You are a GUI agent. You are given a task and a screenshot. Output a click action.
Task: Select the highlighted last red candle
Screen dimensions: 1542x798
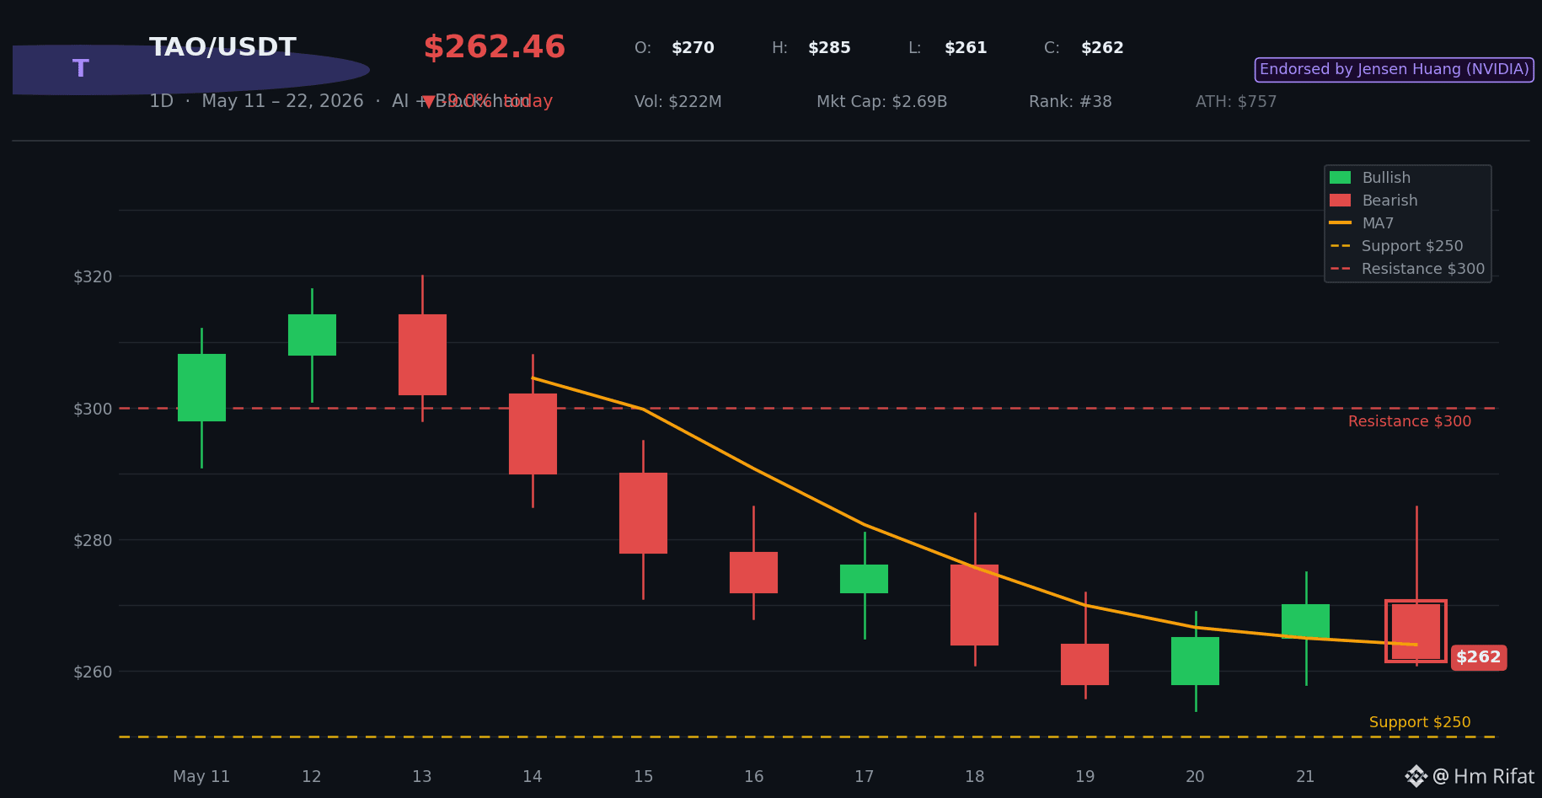pos(1416,631)
